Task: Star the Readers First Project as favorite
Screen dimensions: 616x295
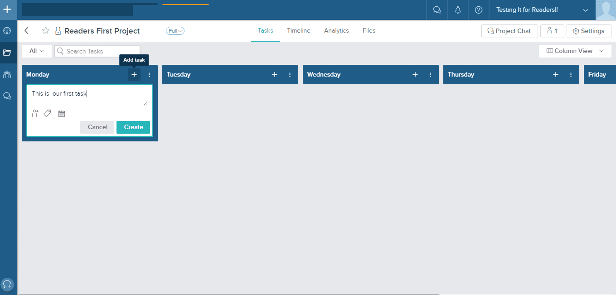Action: [45, 31]
